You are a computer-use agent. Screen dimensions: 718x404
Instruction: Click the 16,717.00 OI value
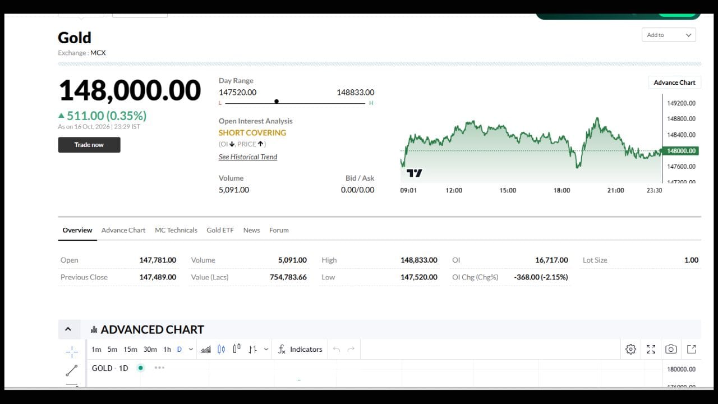pos(551,260)
